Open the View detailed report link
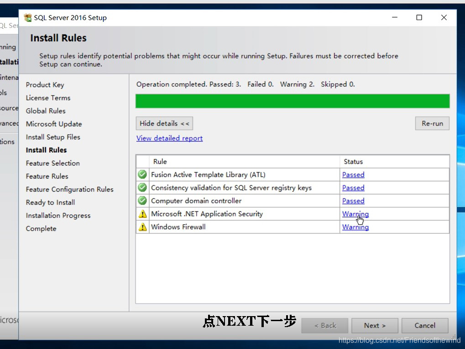465x349 pixels. click(169, 138)
